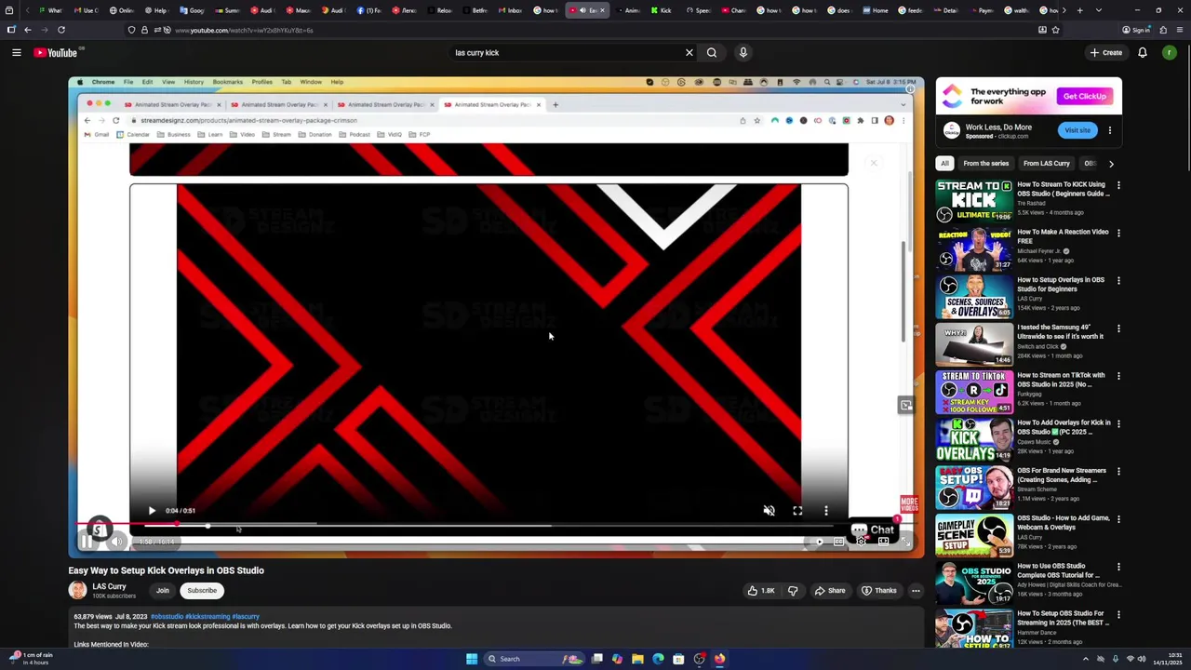Enter fullscreen on the YouTube player
Screen dimensions: 1191x670
tap(905, 542)
